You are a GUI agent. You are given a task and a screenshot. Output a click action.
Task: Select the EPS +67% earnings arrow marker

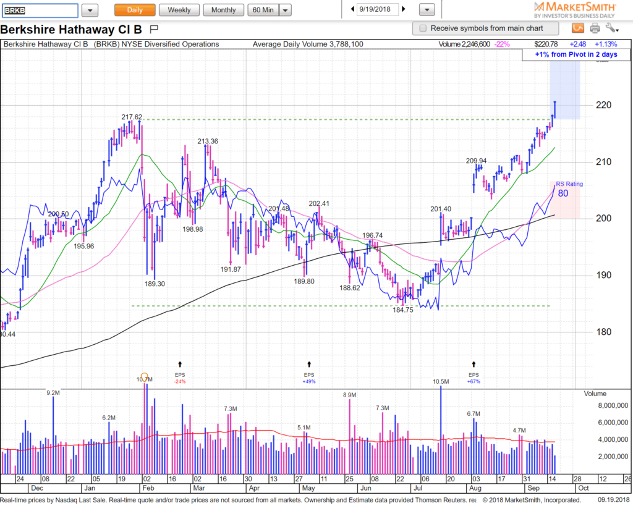pos(474,364)
